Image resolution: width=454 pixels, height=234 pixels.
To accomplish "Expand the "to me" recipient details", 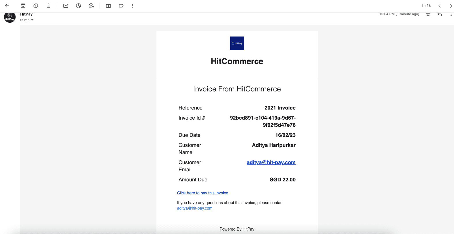I will [32, 20].
